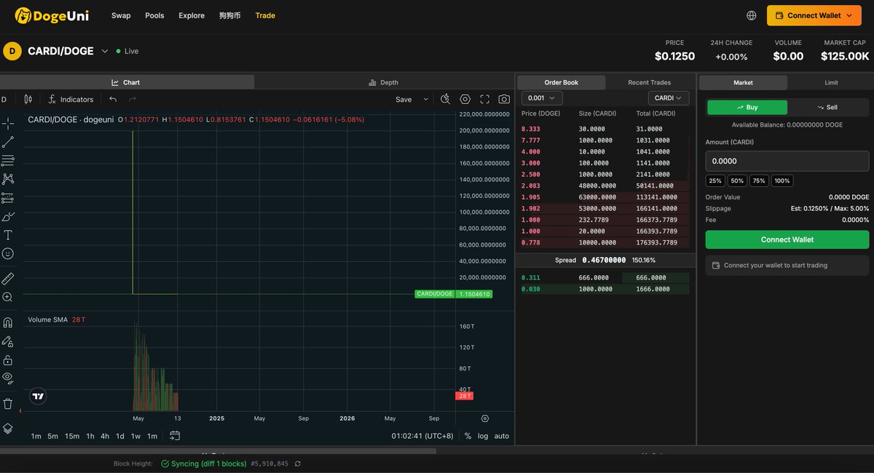
Task: Open the language globe selector
Action: tap(752, 15)
